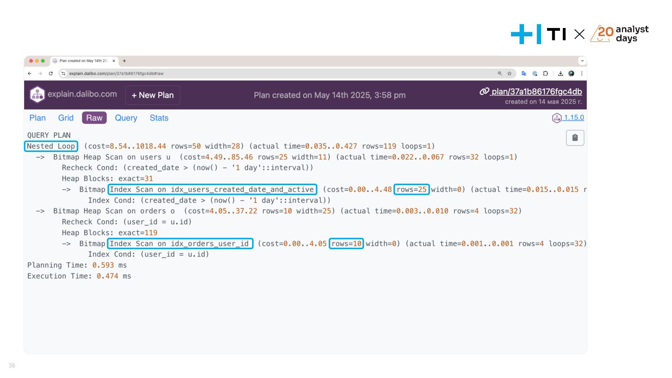Open the Chrome three-dot menu
This screenshot has height=378, width=672.
pos(582,73)
